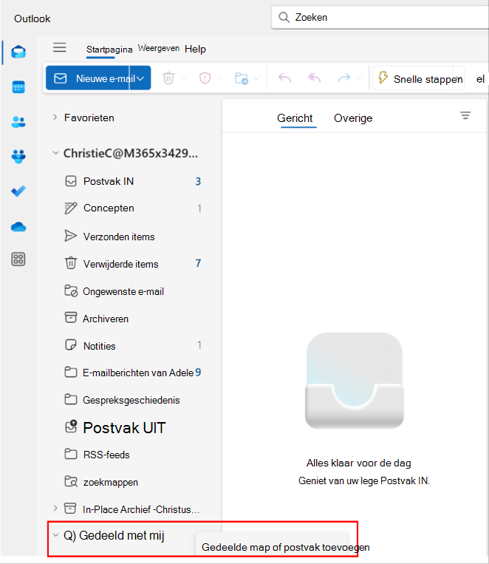Collapse the Gedeeld met mij section
Image resolution: width=489 pixels, height=564 pixels.
click(55, 535)
